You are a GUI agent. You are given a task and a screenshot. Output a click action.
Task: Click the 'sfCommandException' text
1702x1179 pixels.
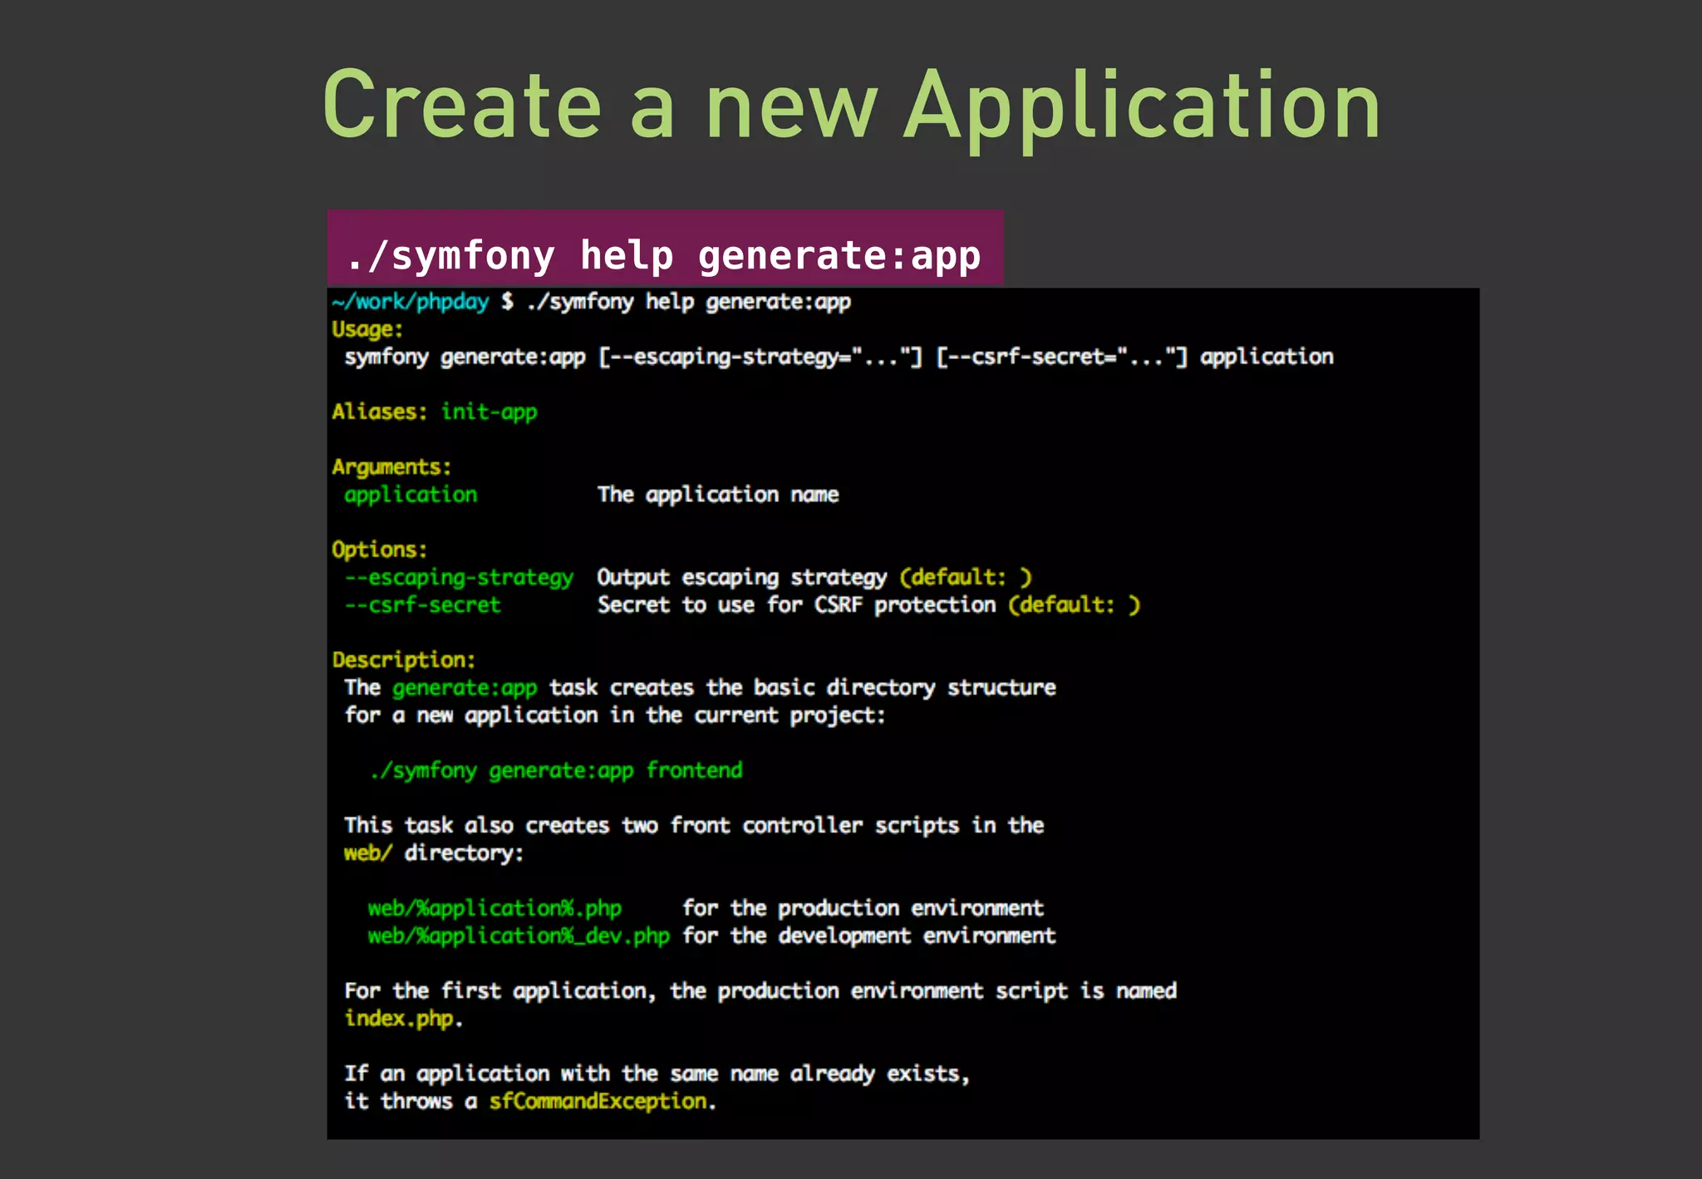pyautogui.click(x=598, y=1102)
